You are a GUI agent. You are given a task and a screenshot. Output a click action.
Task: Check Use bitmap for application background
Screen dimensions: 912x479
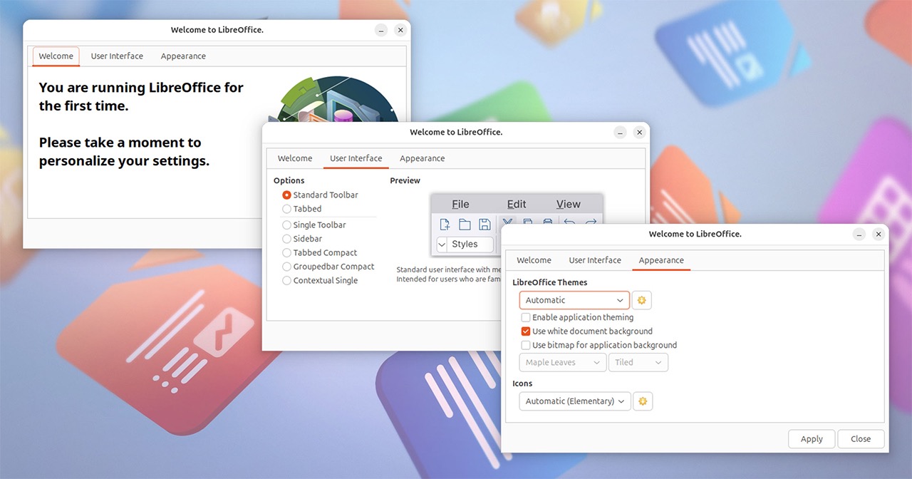pos(599,345)
